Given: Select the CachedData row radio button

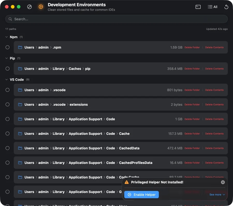Looking at the screenshot, I should pyautogui.click(x=8, y=148).
